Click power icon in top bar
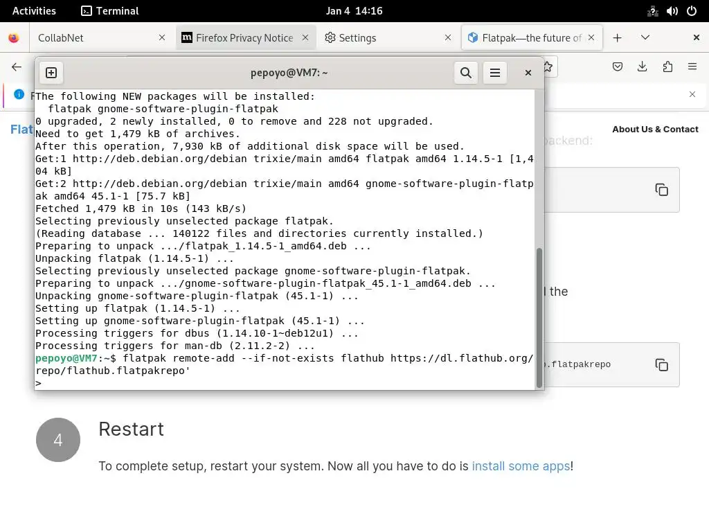Image resolution: width=709 pixels, height=532 pixels. point(692,11)
